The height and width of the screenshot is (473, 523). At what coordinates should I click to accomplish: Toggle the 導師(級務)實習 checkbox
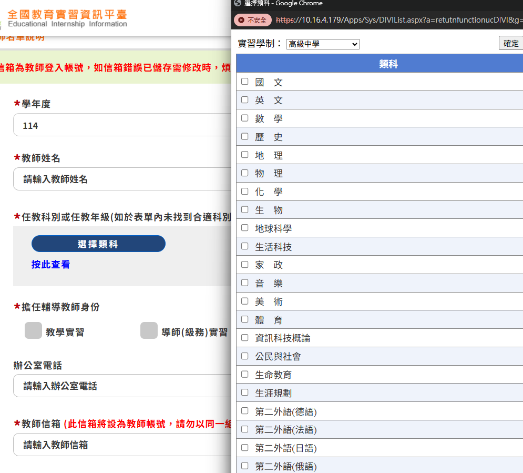[x=149, y=331]
